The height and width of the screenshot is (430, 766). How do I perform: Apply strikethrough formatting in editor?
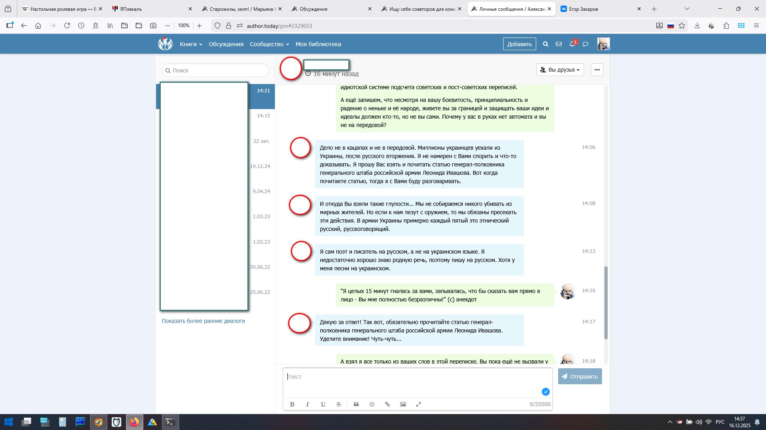pos(339,404)
